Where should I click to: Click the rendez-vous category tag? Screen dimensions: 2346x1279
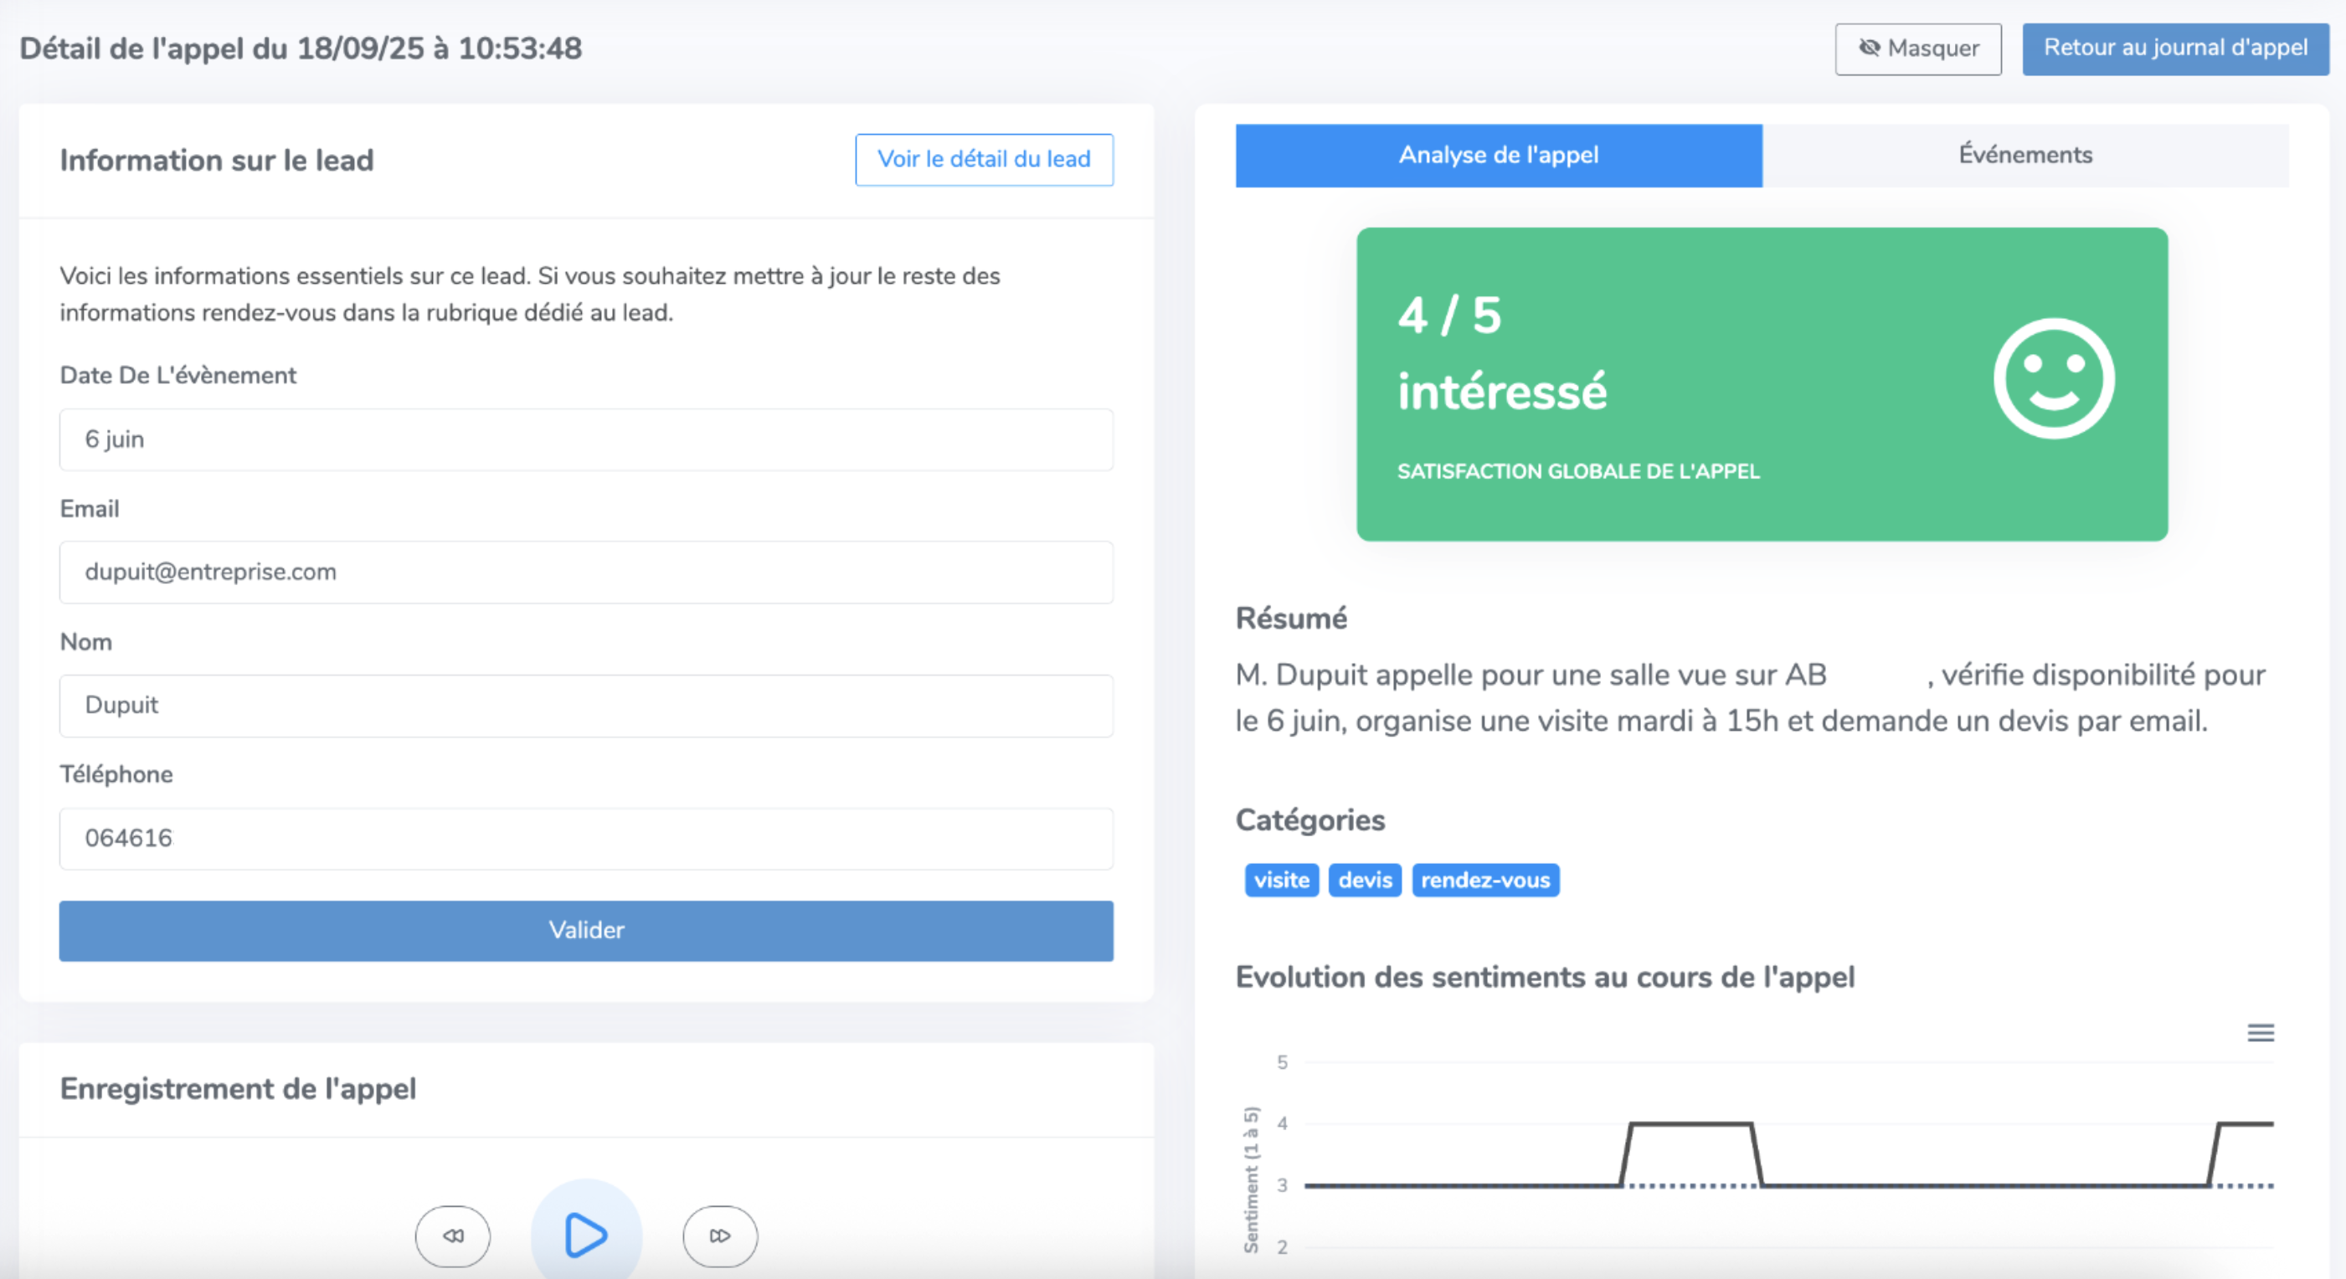1484,881
